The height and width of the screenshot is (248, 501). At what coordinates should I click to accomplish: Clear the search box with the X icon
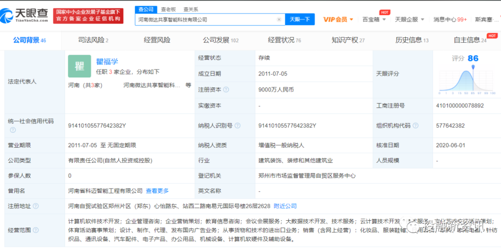[279, 19]
